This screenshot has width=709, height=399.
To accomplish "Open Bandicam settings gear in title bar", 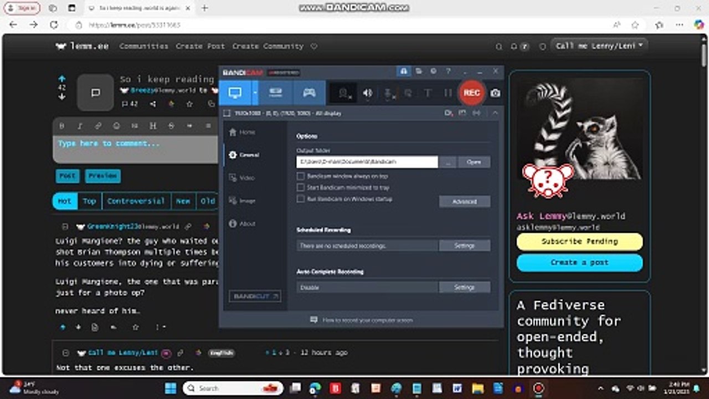I will [x=433, y=71].
